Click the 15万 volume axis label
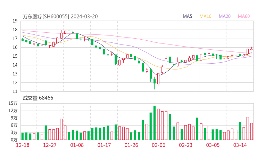Screen dimensions: 257x153 coord(13,103)
